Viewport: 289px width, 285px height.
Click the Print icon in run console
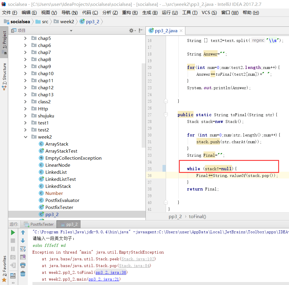(x=23, y=265)
